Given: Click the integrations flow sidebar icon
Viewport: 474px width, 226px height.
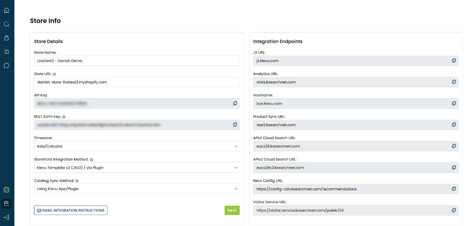Looking at the screenshot, I should click(6, 217).
